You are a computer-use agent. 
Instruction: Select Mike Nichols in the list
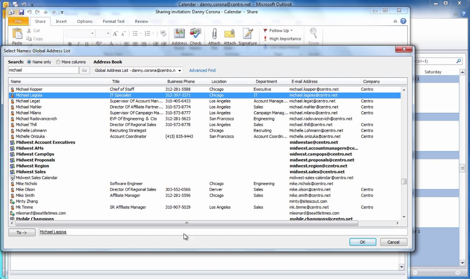coord(205,184)
